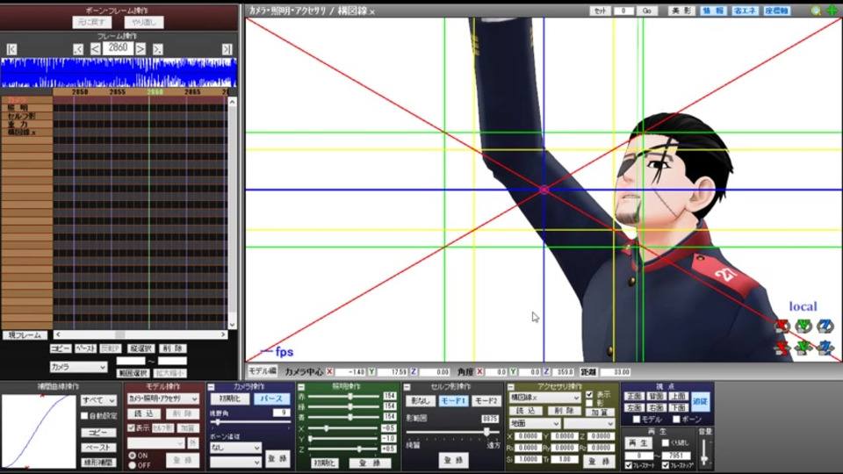Adjust the 視野角 field-of-view slider
The width and height of the screenshot is (843, 474).
[x=250, y=422]
